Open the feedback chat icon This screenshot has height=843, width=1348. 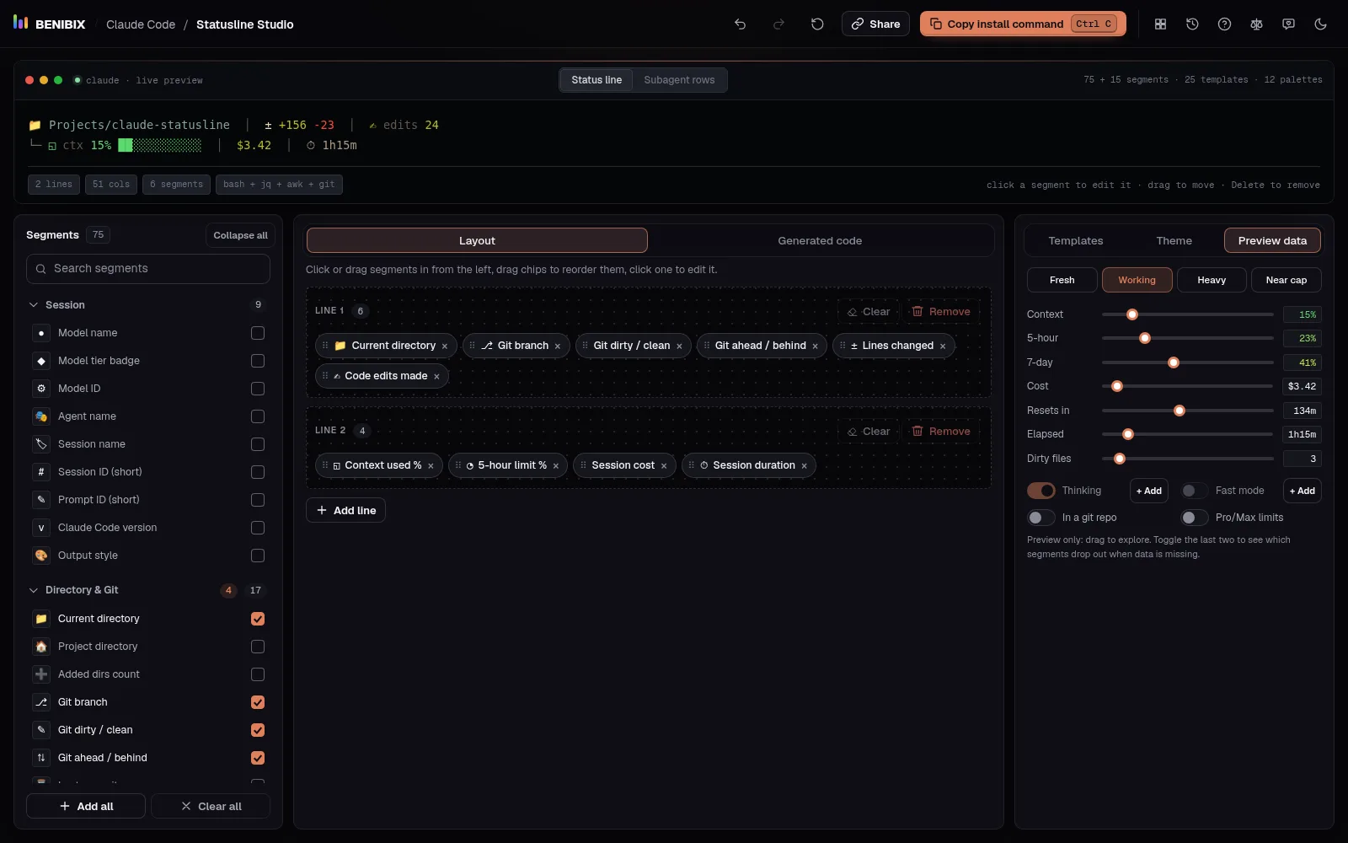1288,24
